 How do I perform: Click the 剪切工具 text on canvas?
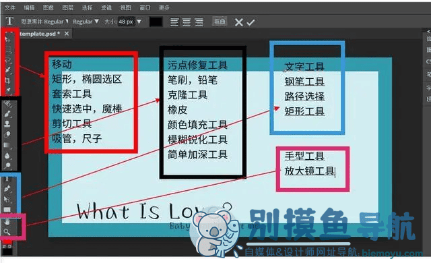(72, 123)
